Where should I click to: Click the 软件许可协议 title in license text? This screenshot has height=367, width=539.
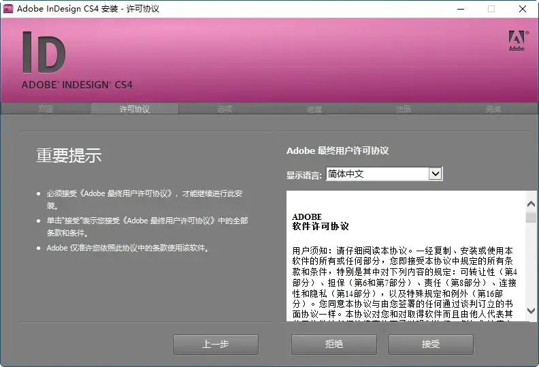pyautogui.click(x=321, y=226)
